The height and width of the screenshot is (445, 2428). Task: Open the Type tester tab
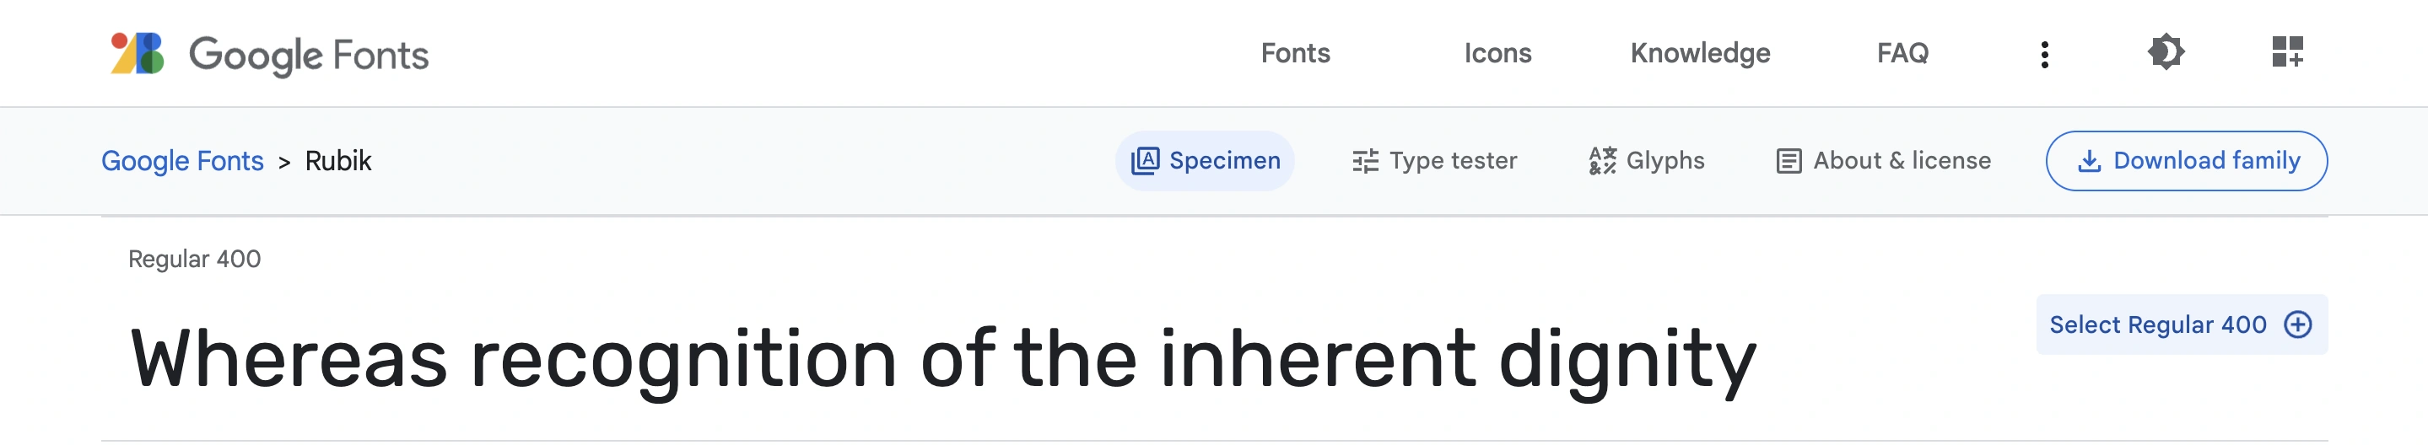[1433, 161]
